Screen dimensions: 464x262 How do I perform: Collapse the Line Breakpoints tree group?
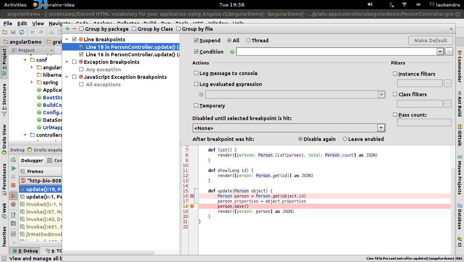[67, 40]
